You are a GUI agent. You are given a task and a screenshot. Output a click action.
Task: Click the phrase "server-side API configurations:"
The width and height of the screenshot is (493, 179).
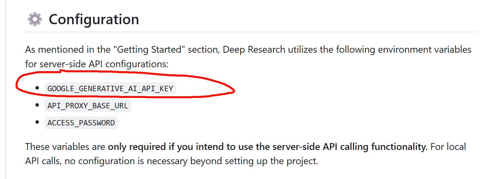(x=104, y=64)
